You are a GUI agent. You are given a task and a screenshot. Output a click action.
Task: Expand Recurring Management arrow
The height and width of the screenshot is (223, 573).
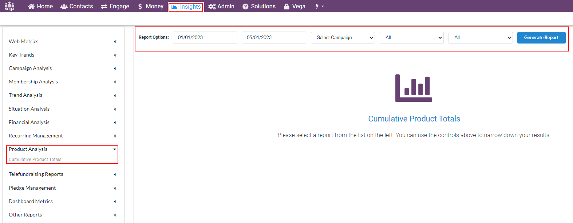click(x=115, y=136)
